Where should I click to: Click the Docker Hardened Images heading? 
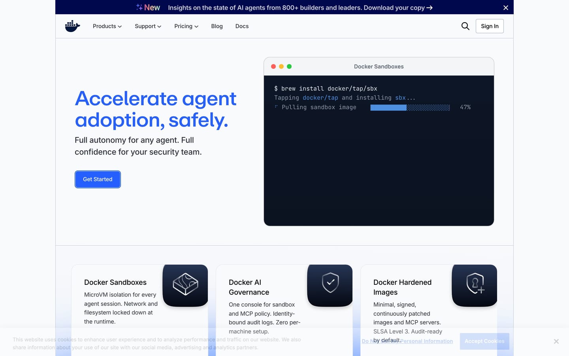[402, 287]
